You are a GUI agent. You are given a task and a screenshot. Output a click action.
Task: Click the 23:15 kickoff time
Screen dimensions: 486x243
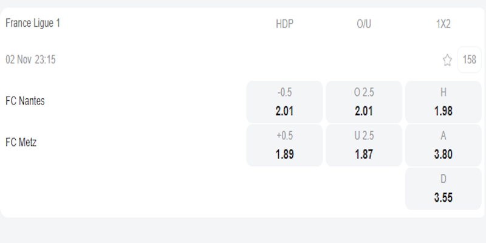click(x=46, y=60)
